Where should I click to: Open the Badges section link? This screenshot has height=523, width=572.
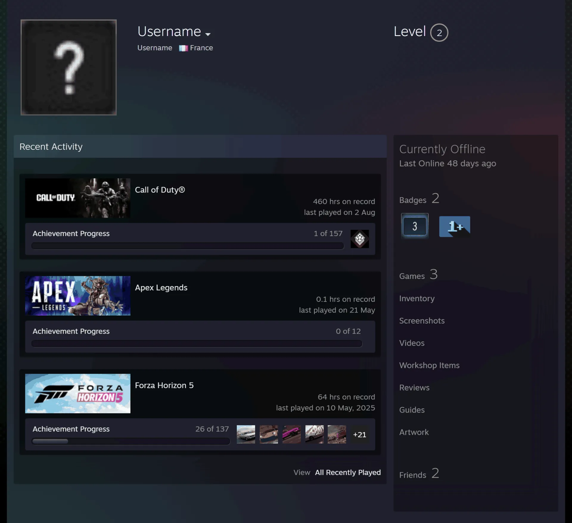point(419,199)
